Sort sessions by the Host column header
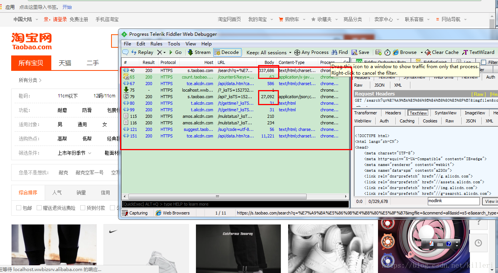Image resolution: width=498 pixels, height=273 pixels. (x=197, y=62)
